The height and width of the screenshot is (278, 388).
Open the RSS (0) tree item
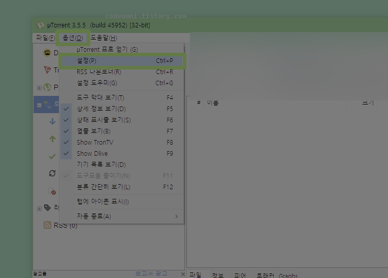click(66, 225)
